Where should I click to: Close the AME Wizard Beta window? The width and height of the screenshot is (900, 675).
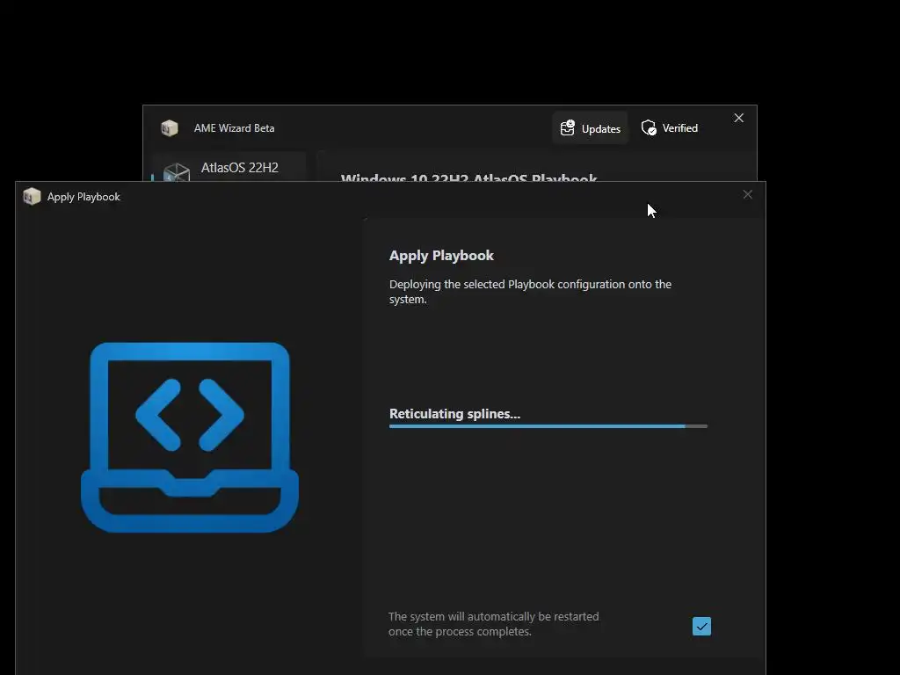(x=738, y=118)
